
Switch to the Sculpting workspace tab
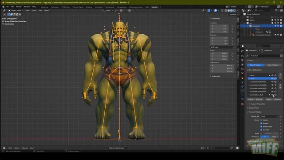[x=55, y=7]
